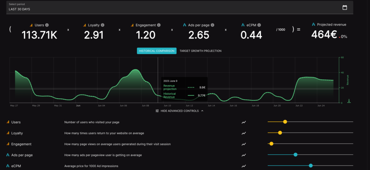
Task: Click the info icon beside Loyalty
Action: pos(103,25)
